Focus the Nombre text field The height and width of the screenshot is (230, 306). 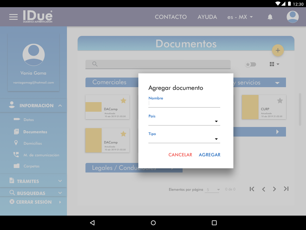[184, 103]
